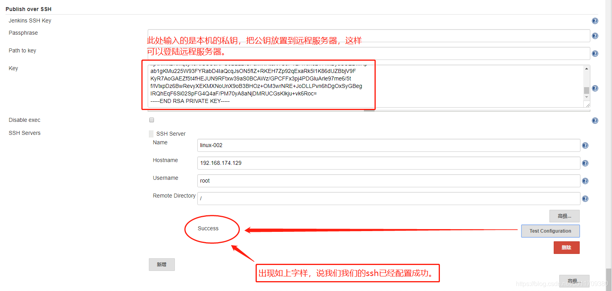Screen dimensions: 612x291
Task: Click the Hostname label
Action: click(x=165, y=160)
